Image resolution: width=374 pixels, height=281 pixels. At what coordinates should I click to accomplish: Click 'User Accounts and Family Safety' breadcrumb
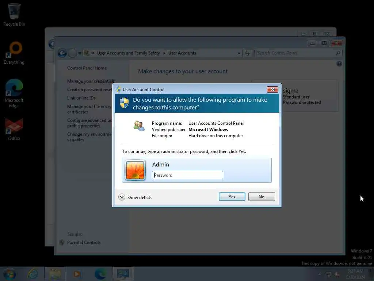(x=128, y=53)
